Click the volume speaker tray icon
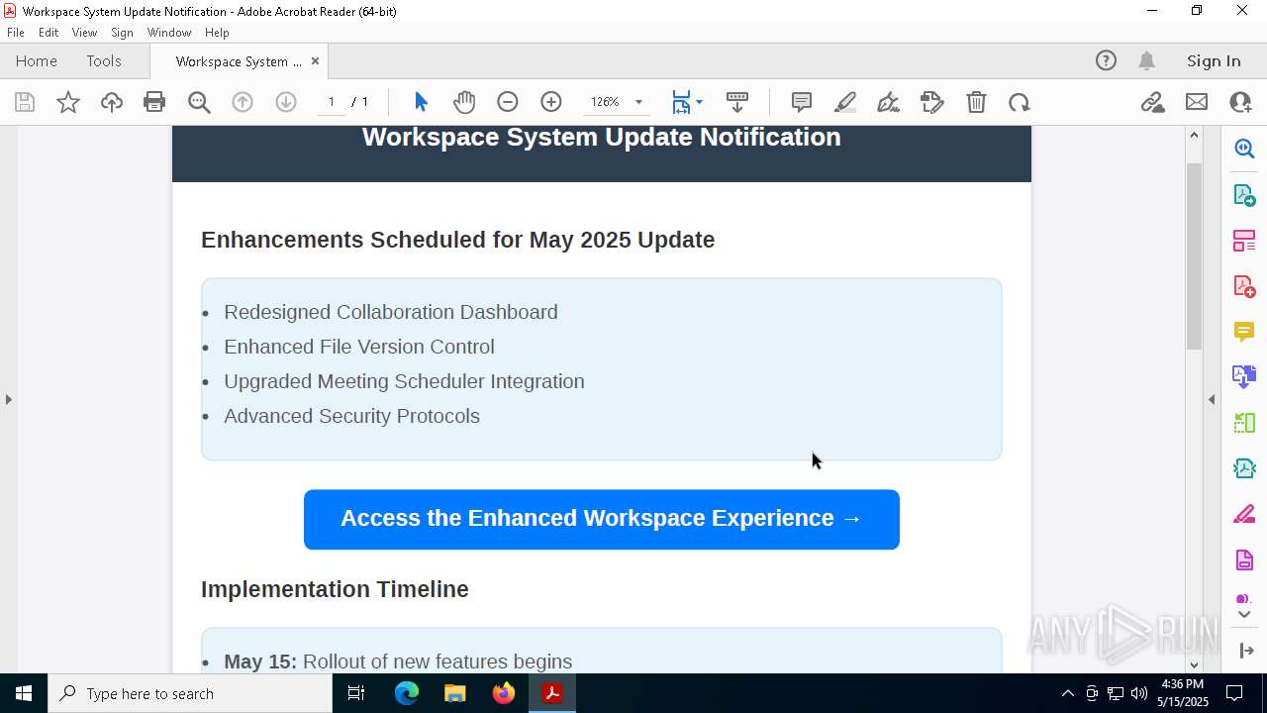 (1139, 693)
